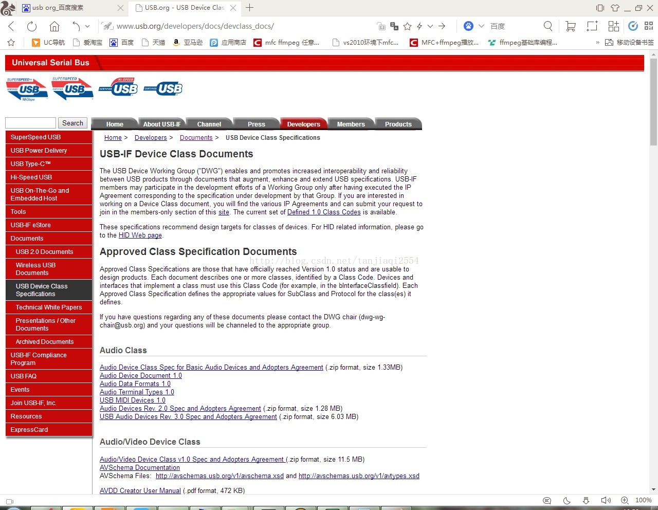Open the Home navigation tab

115,124
